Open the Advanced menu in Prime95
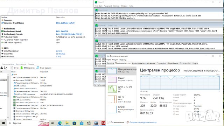Screen dimensions: 224x126 click(108, 6)
